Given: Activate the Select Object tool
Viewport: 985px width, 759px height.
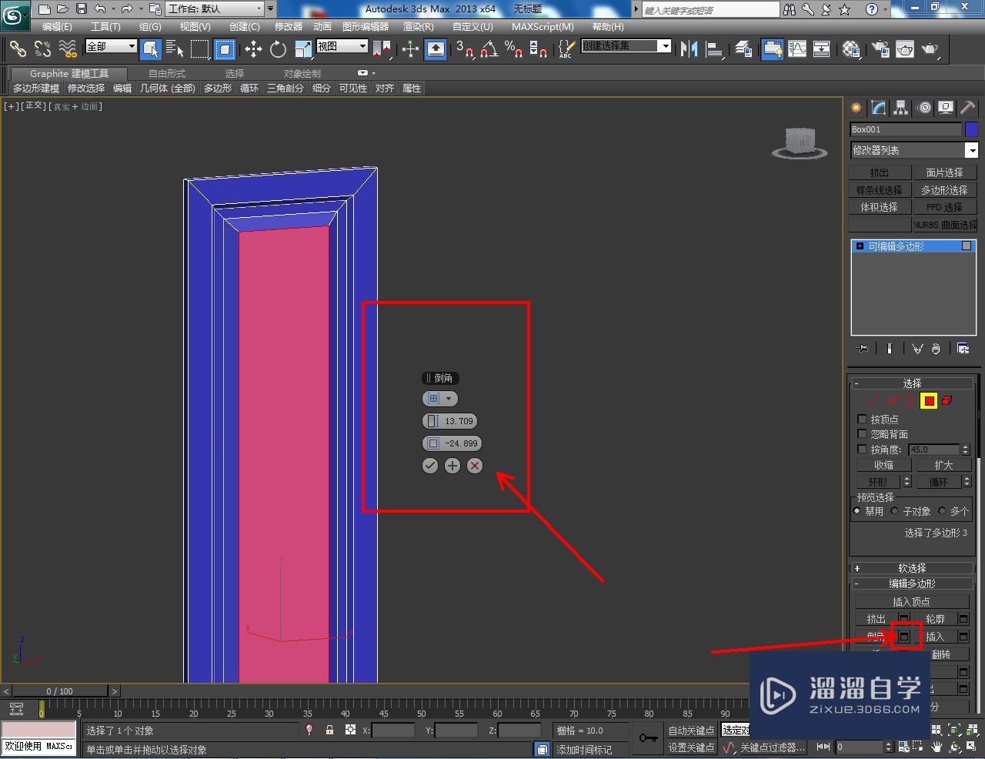Looking at the screenshot, I should (151, 49).
